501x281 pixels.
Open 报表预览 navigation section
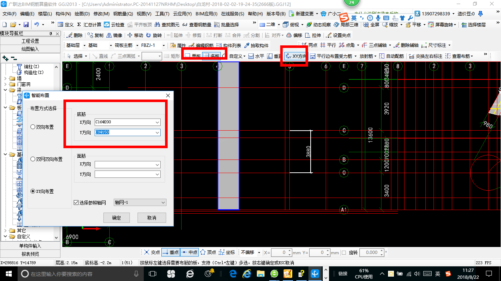click(30, 254)
